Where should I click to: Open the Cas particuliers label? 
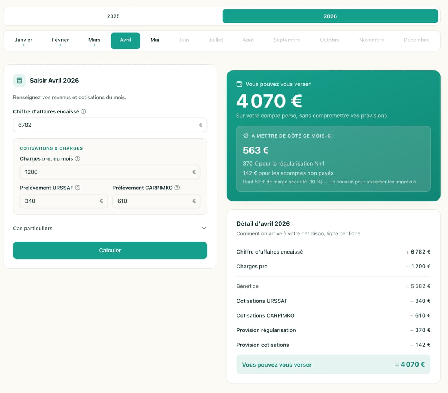coord(33,228)
